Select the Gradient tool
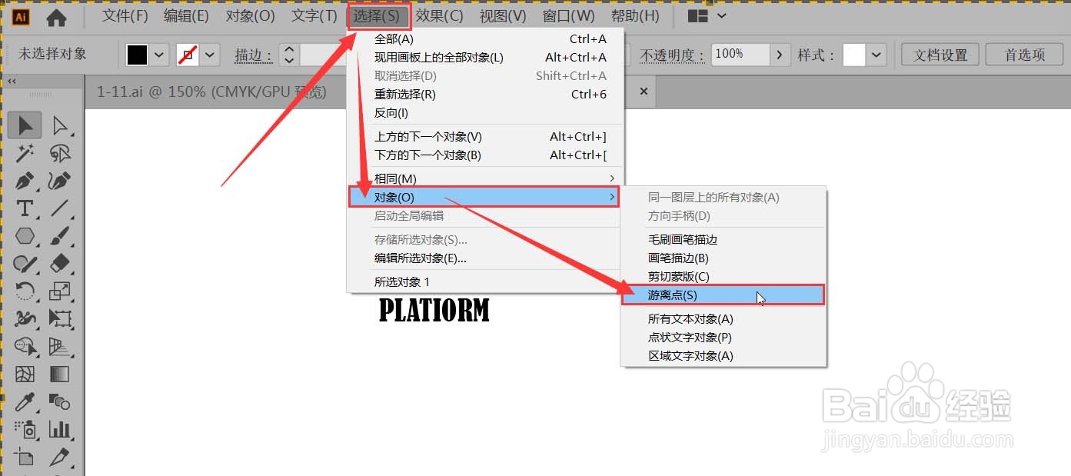Screen dimensions: 1071x476 pos(62,374)
